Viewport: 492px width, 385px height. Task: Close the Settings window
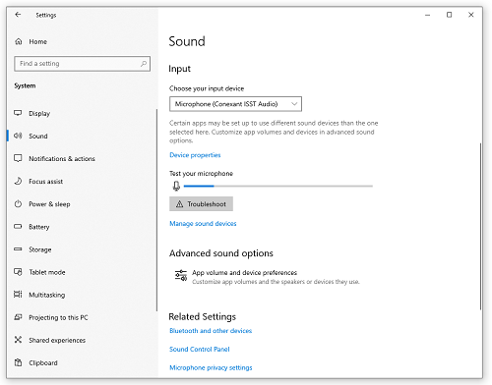click(x=471, y=15)
